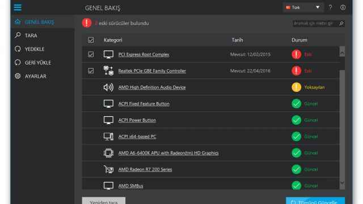The width and height of the screenshot is (363, 204).
Task: Click red outdated status icon for Realtek row
Action: (x=296, y=71)
